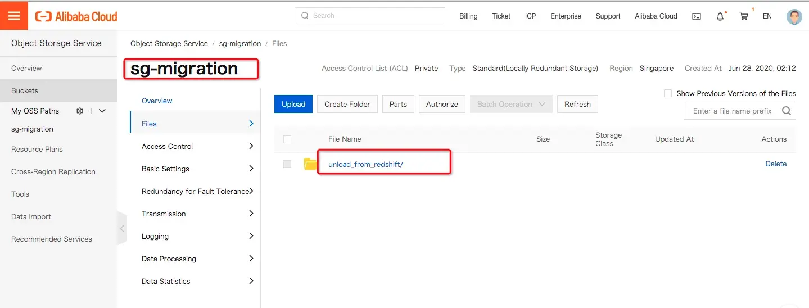Viewport: 809px width, 308px height.
Task: Collapse the left sidebar with arrow handle
Action: click(122, 228)
